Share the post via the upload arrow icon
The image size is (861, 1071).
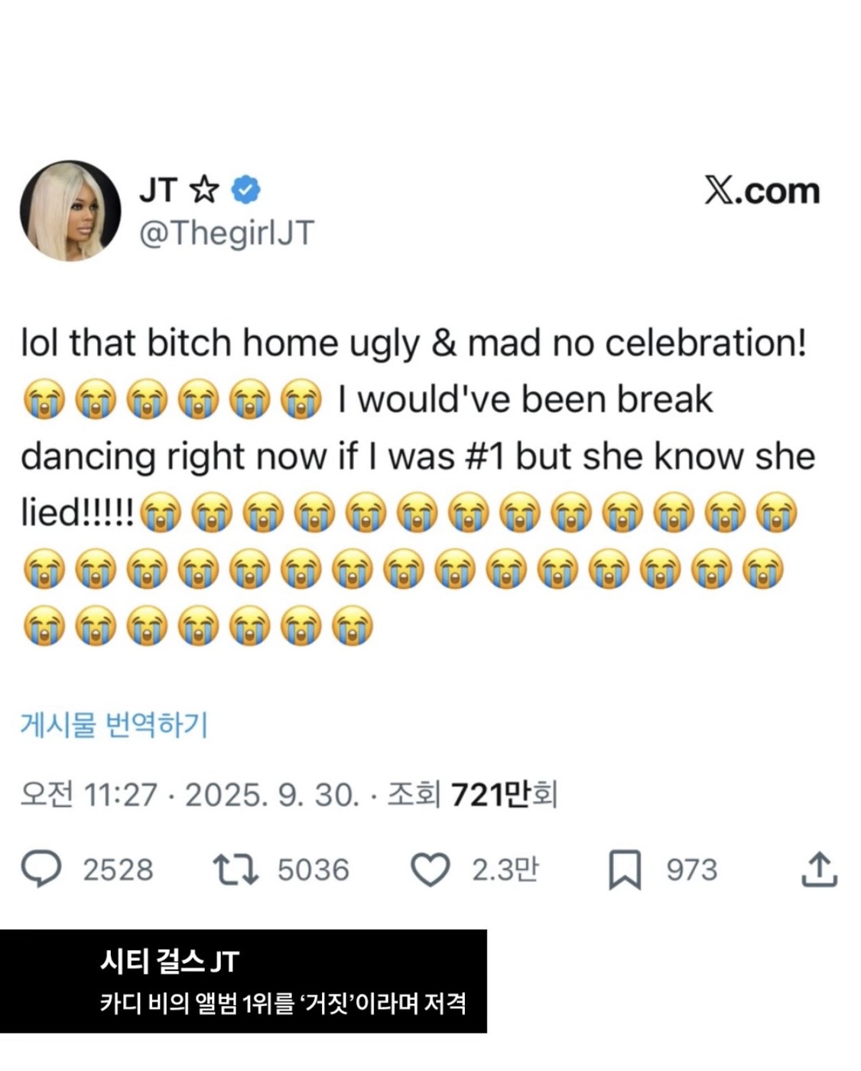coord(820,869)
